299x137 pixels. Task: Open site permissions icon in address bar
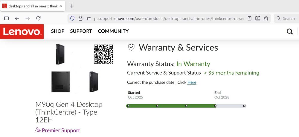89,18
